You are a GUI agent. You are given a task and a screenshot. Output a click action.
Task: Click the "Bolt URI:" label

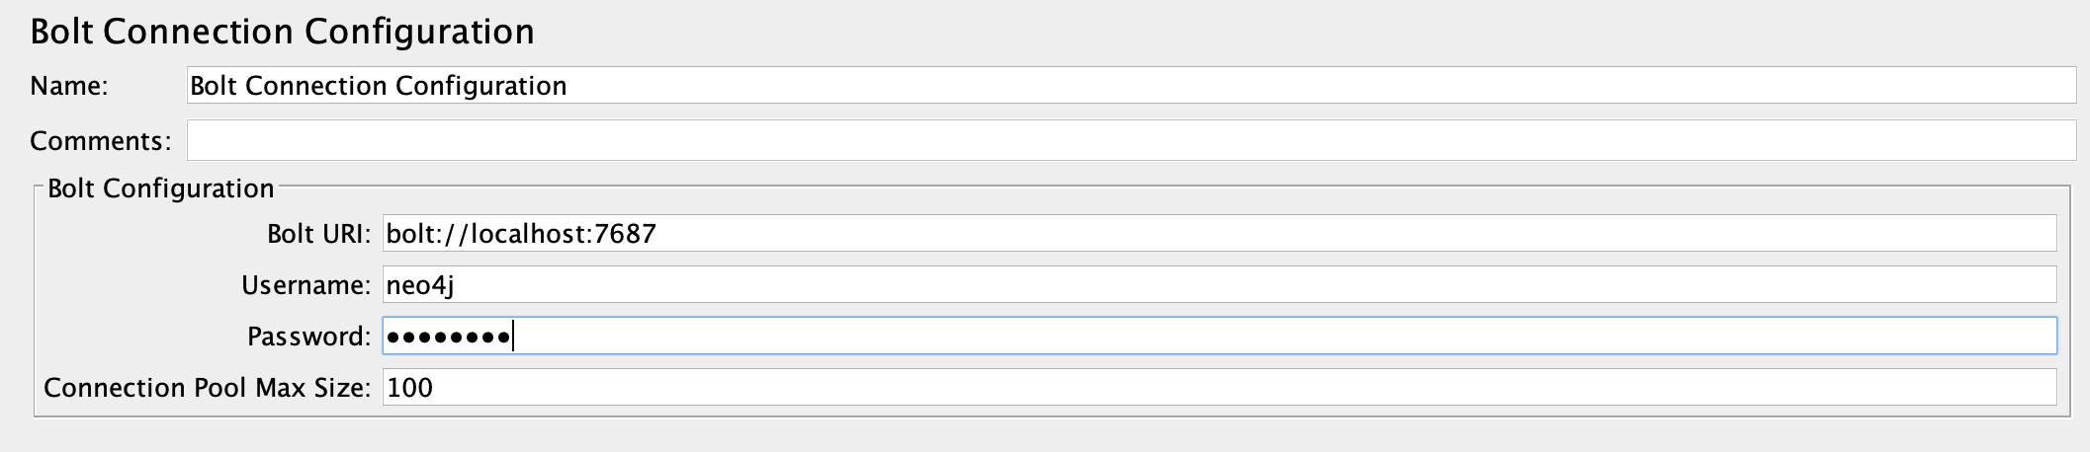tap(318, 234)
